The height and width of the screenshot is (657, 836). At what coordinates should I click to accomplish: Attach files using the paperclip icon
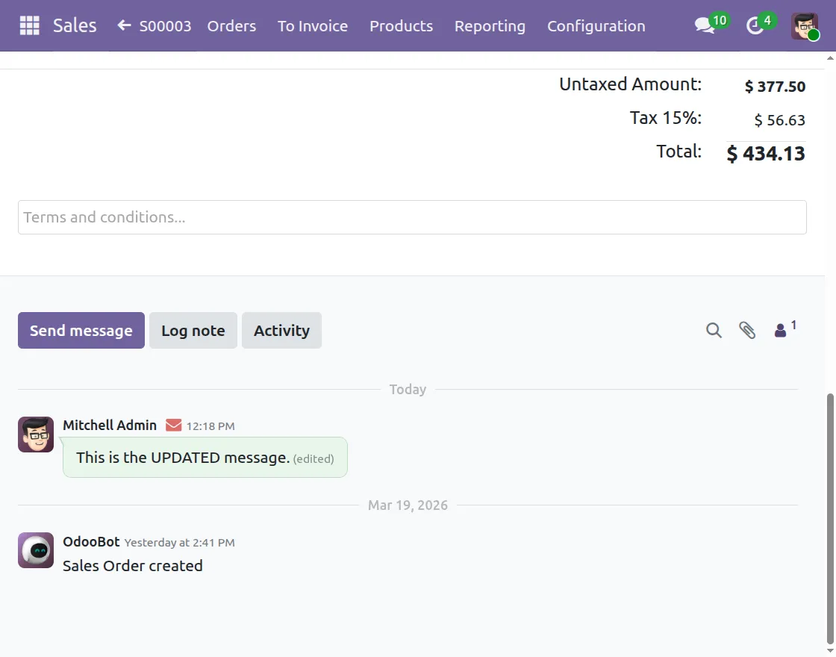click(x=747, y=330)
